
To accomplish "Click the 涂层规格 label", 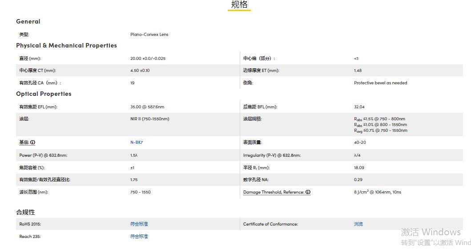I will coord(252,119).
